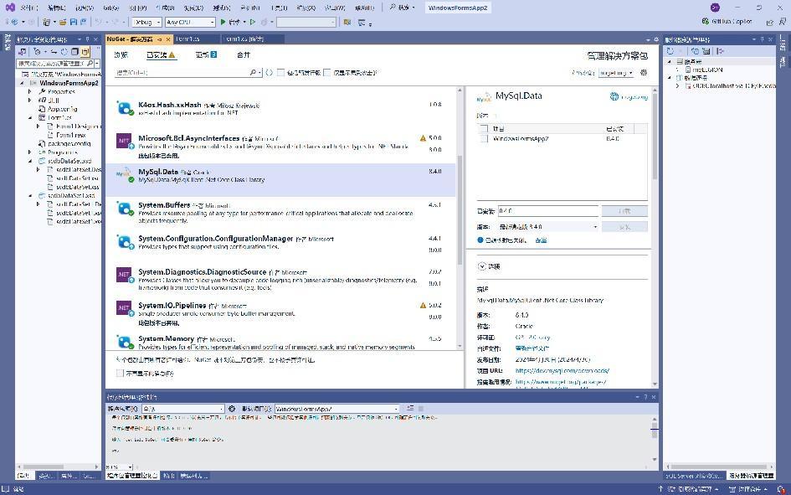Select App.config in Solution Explorer
Image resolution: width=791 pixels, height=495 pixels.
click(62, 109)
